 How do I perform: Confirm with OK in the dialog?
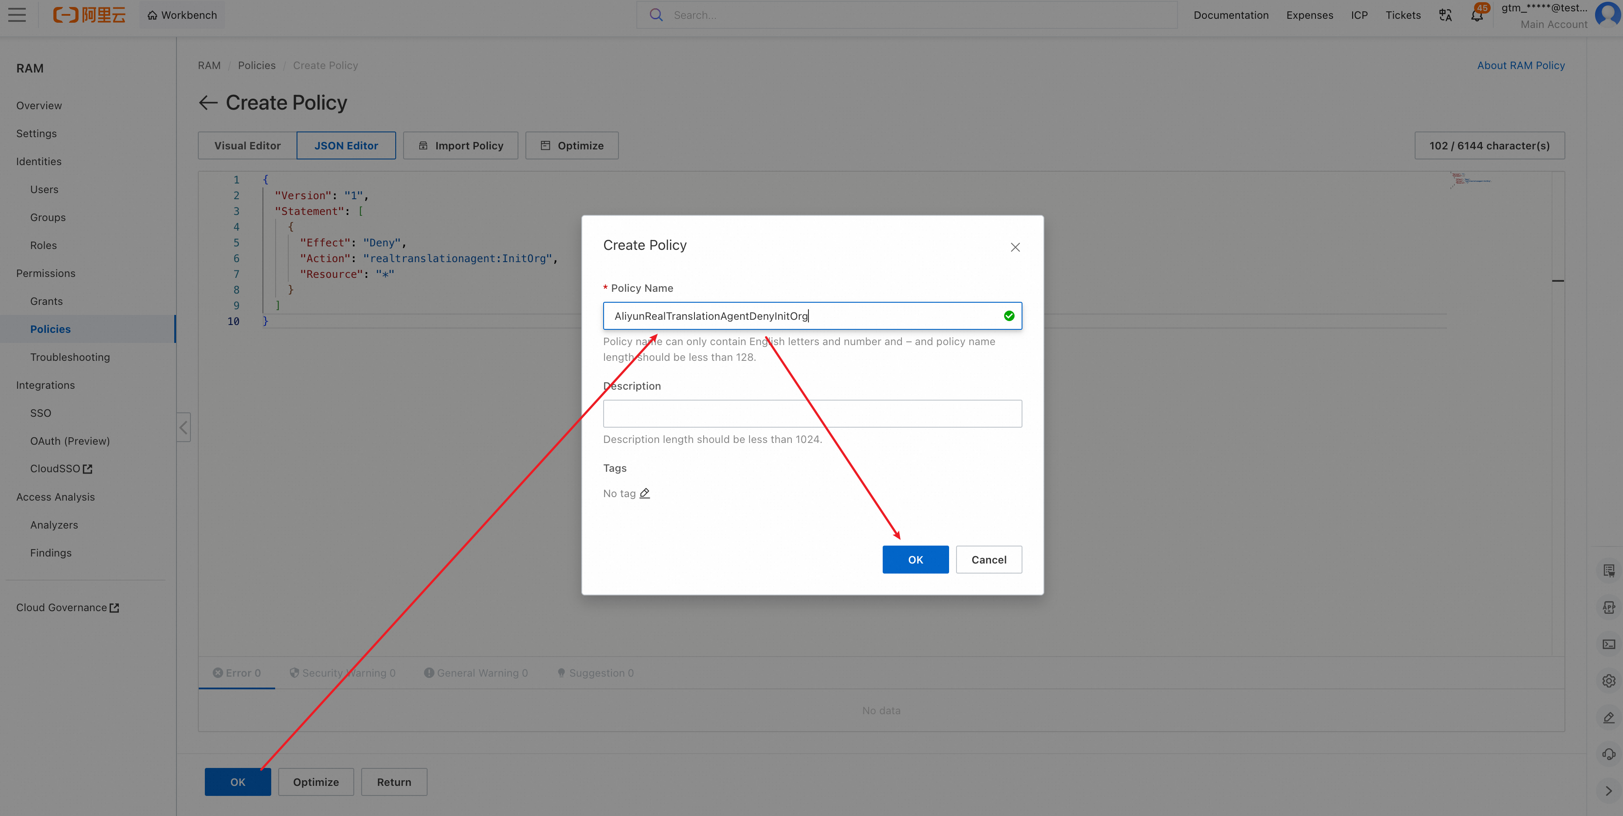click(915, 560)
